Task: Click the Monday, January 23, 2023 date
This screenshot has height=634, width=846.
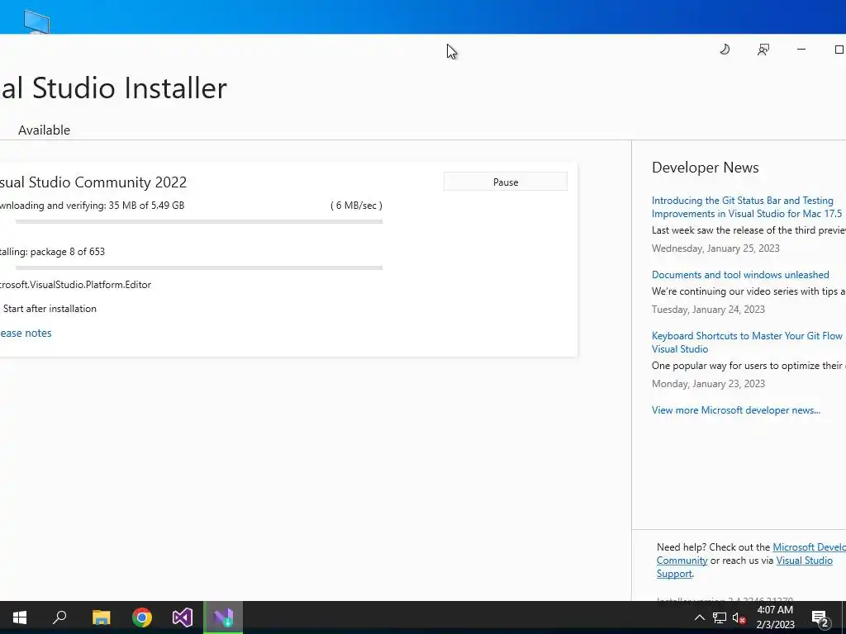Action: point(708,384)
